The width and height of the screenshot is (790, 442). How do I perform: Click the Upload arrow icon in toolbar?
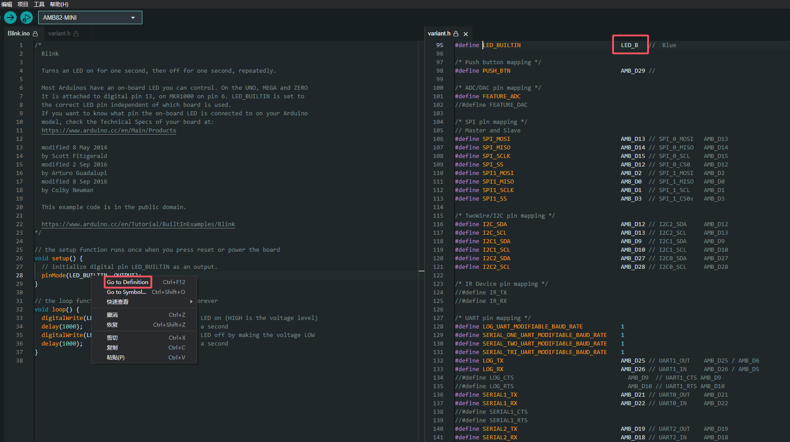click(x=10, y=18)
